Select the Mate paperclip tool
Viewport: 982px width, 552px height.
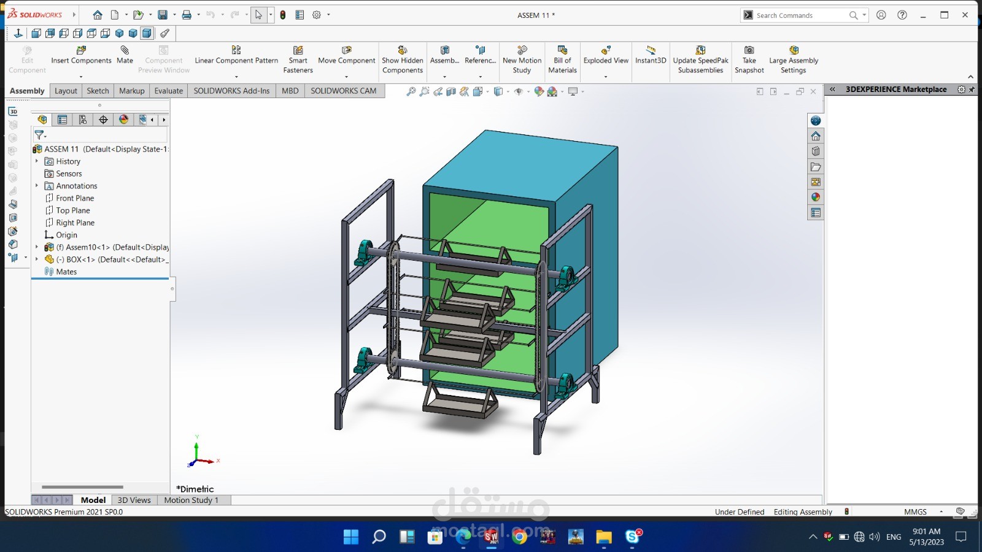pos(125,55)
